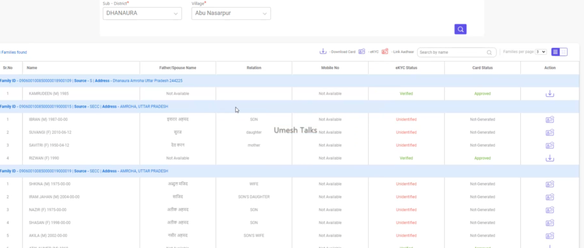Viewport: 584px width, 248px height.
Task: Click name SAVITRI (F) 1950-04-12
Action: pyautogui.click(x=49, y=145)
